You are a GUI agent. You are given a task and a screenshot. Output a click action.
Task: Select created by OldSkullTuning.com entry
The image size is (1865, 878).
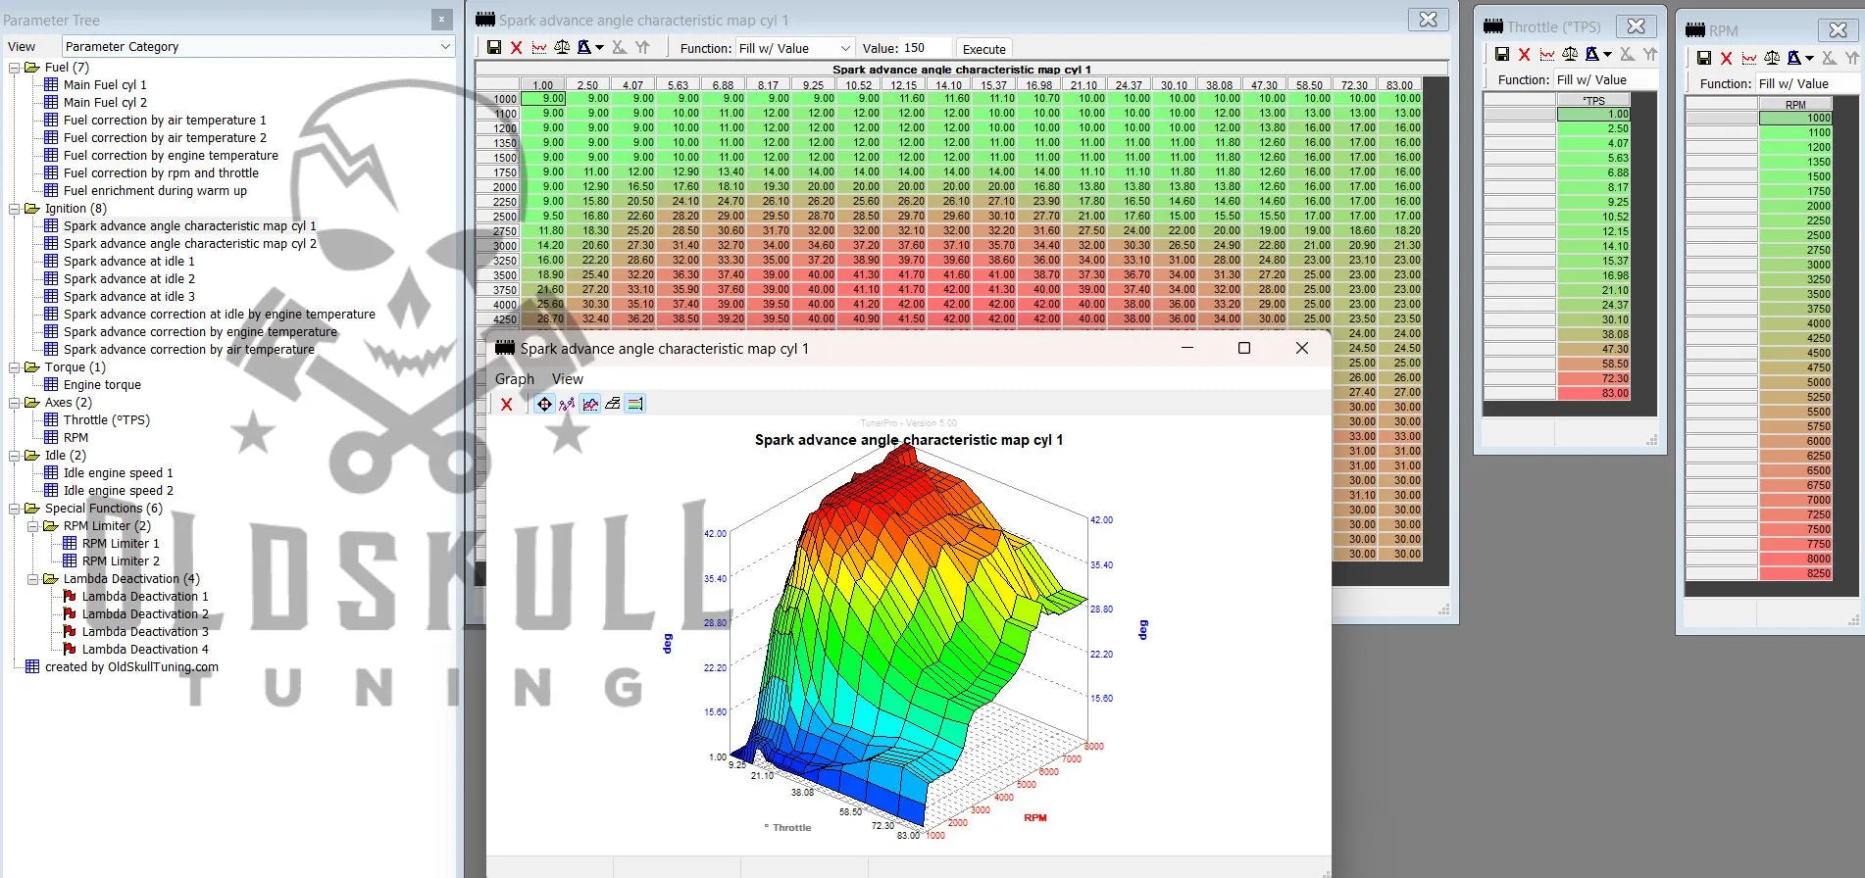pyautogui.click(x=131, y=667)
